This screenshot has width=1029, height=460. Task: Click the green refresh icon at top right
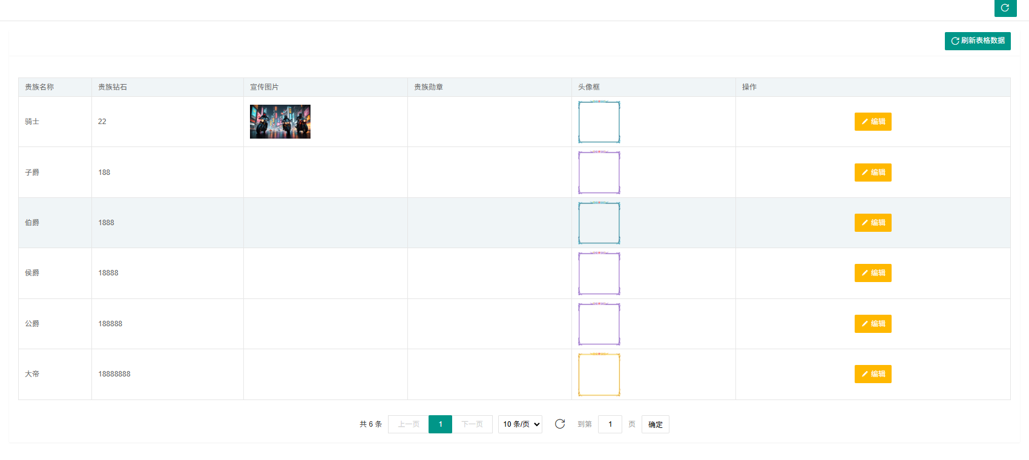pyautogui.click(x=1005, y=8)
